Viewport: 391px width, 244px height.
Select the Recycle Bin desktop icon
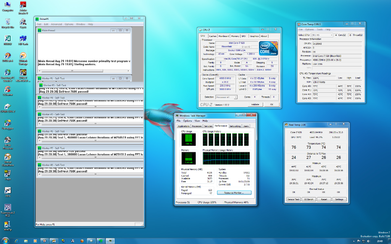[8, 23]
